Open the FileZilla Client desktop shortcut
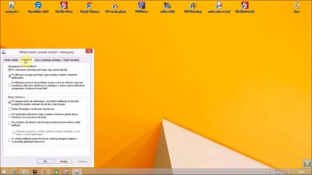Viewport: 312px width, 175px height. tap(64, 7)
